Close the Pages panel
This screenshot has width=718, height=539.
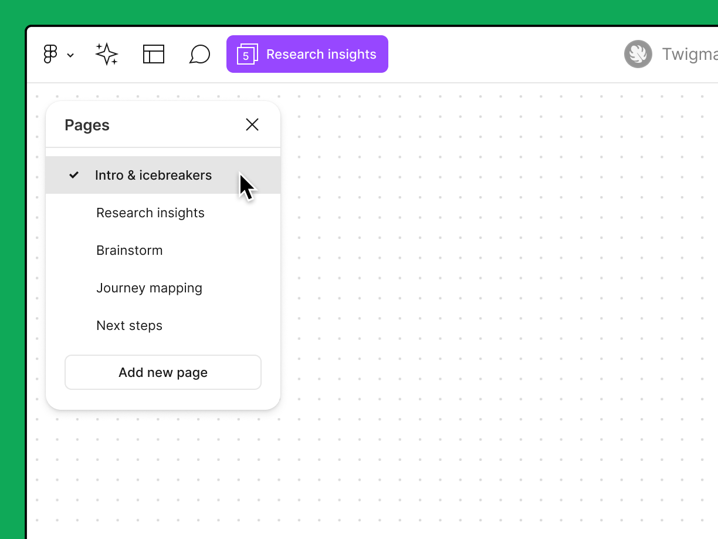(x=252, y=124)
